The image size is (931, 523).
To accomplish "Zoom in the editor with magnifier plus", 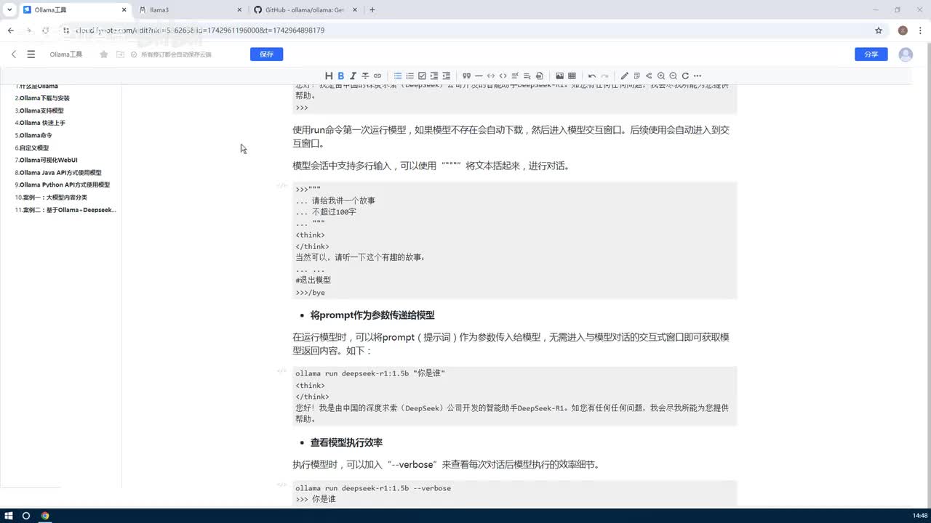I will click(x=661, y=76).
